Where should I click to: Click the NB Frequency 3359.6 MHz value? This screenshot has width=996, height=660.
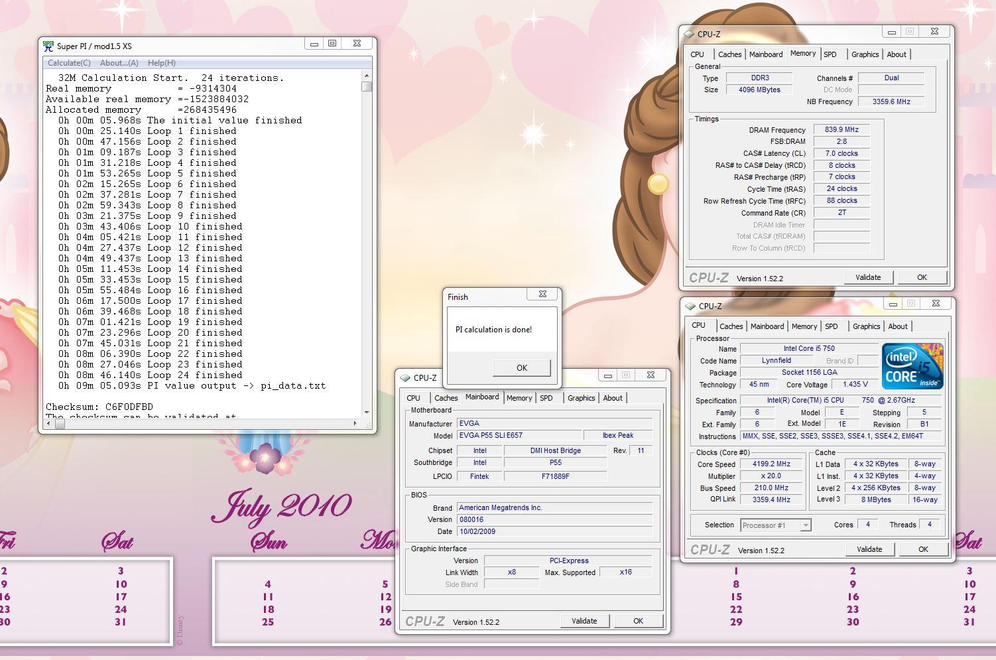(891, 101)
